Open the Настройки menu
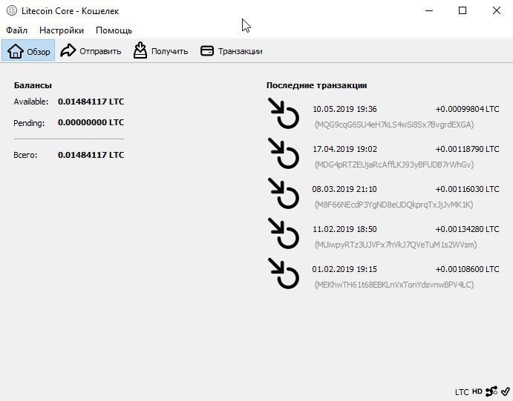 tap(62, 30)
